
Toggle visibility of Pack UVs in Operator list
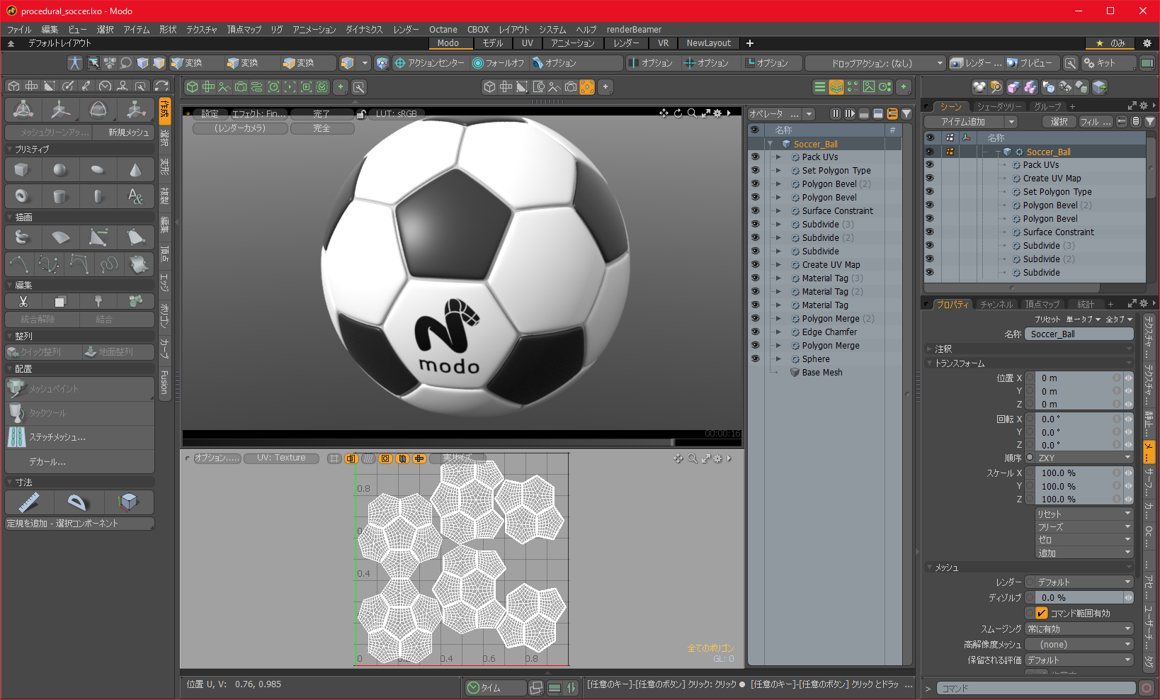755,157
